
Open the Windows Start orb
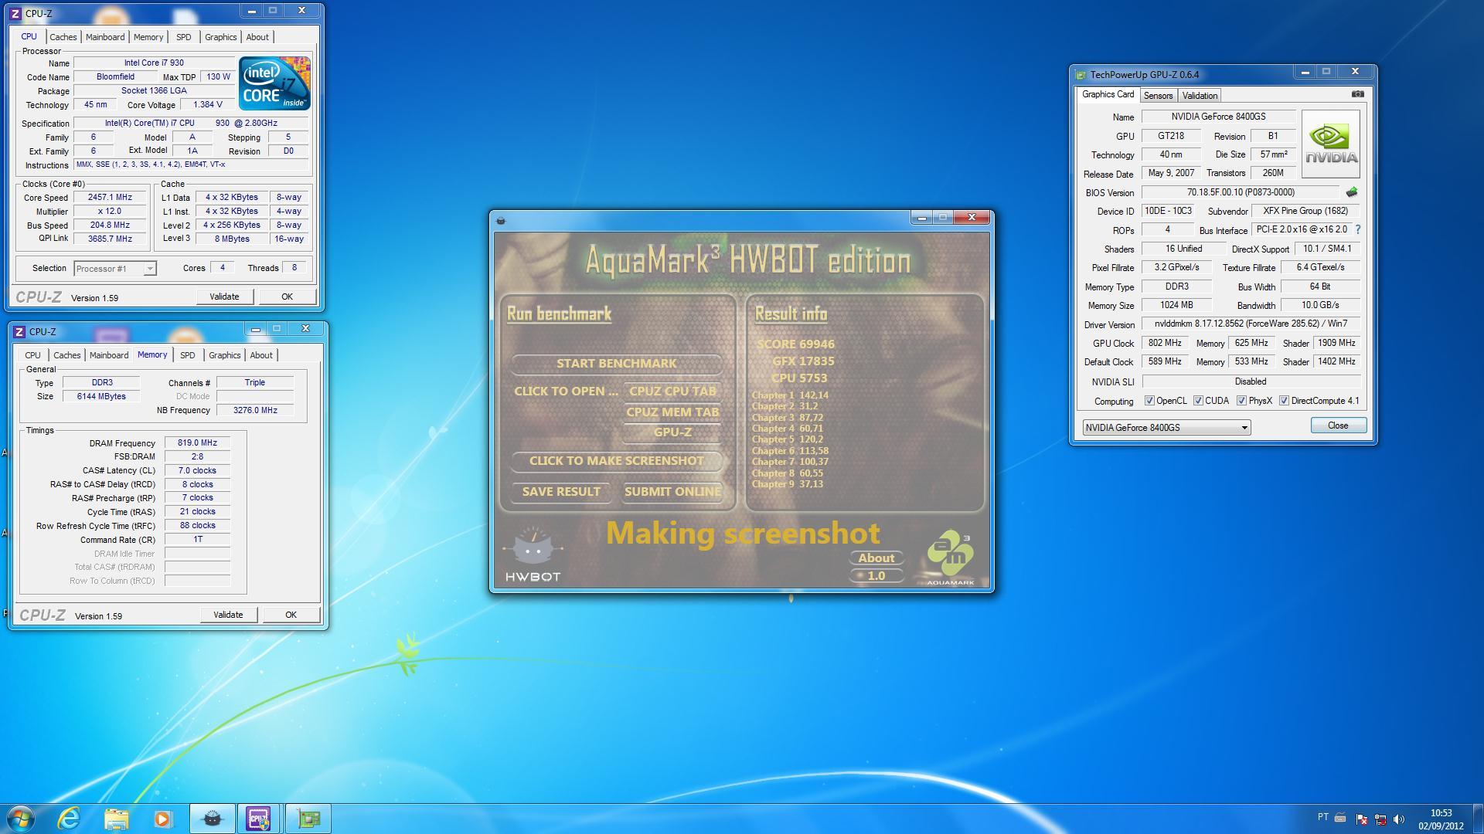21,819
